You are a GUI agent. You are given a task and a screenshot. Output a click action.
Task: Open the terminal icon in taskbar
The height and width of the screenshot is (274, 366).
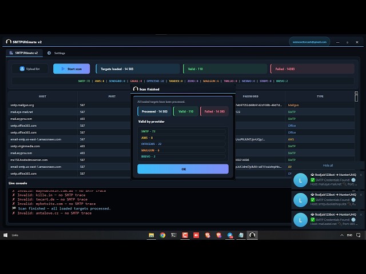click(174, 235)
